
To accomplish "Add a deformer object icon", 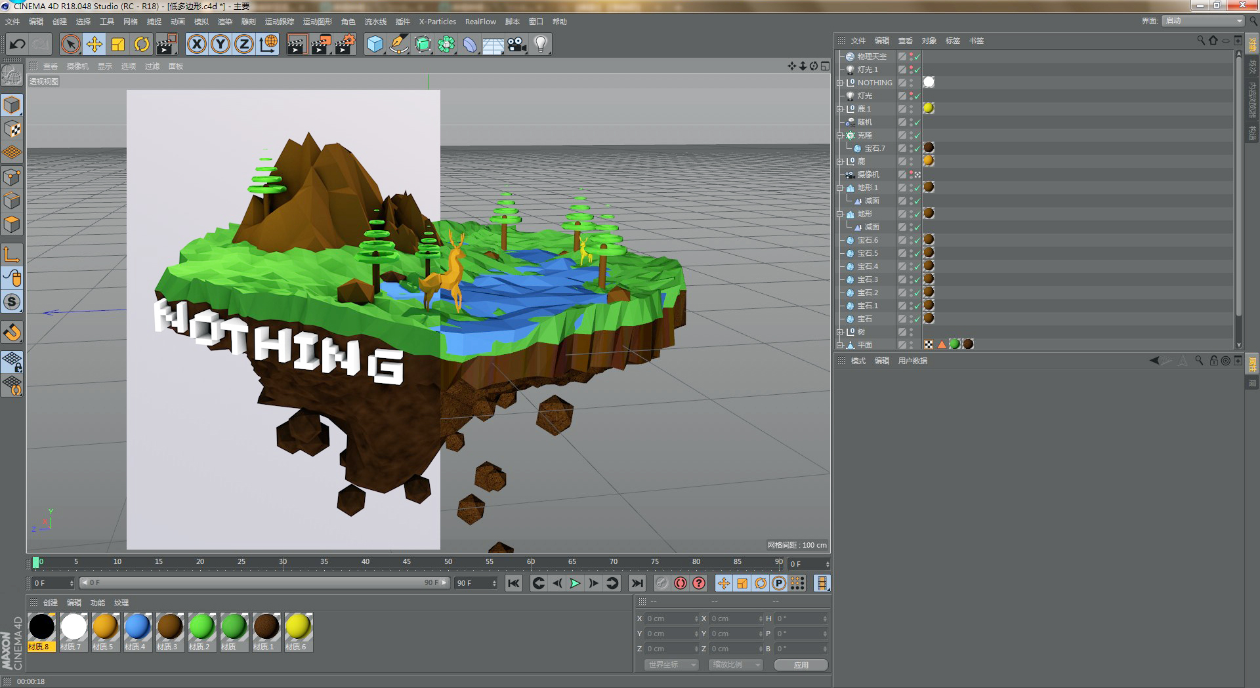I will pos(470,45).
